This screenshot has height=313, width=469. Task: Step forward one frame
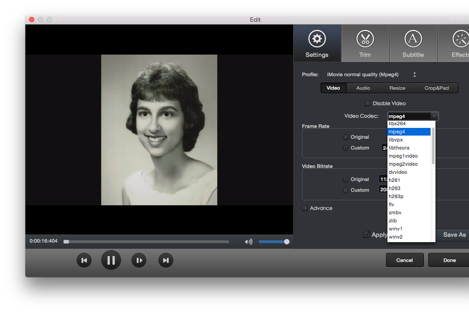coord(139,260)
